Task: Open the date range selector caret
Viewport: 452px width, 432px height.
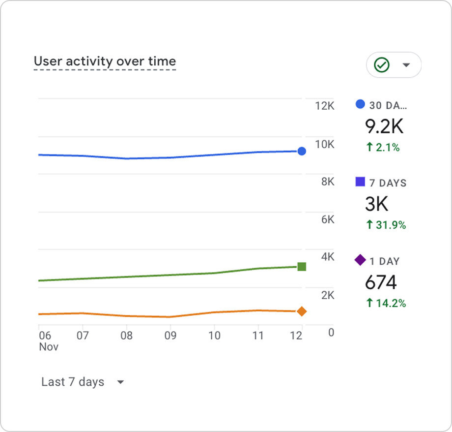Action: [x=121, y=381]
